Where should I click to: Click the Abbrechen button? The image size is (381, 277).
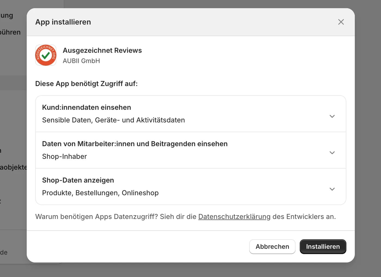click(x=272, y=247)
